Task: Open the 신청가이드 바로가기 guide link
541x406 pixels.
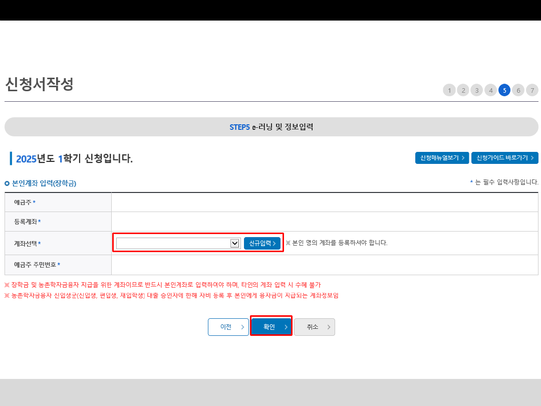Action: 504,158
